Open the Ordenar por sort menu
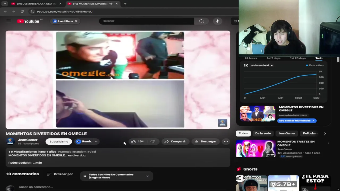 click(60, 174)
